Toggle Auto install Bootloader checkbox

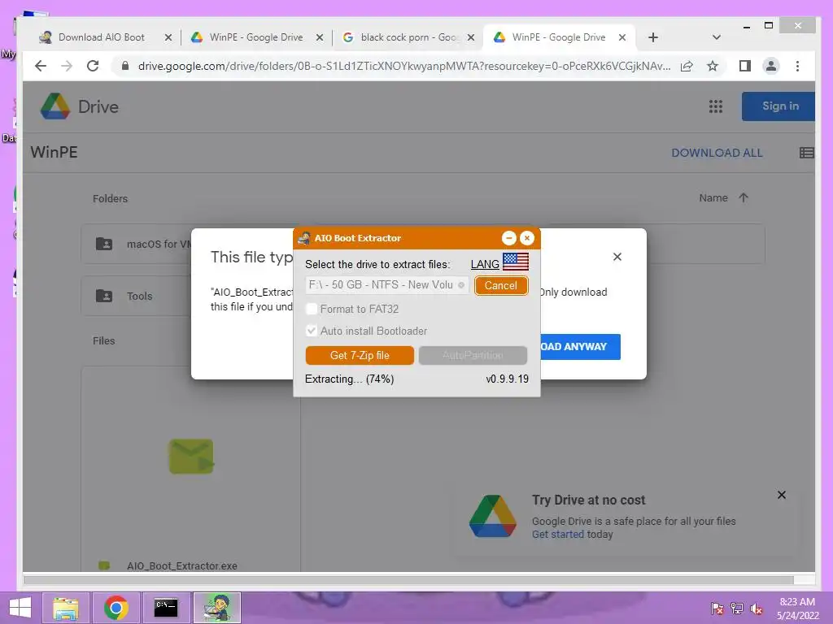tap(312, 331)
